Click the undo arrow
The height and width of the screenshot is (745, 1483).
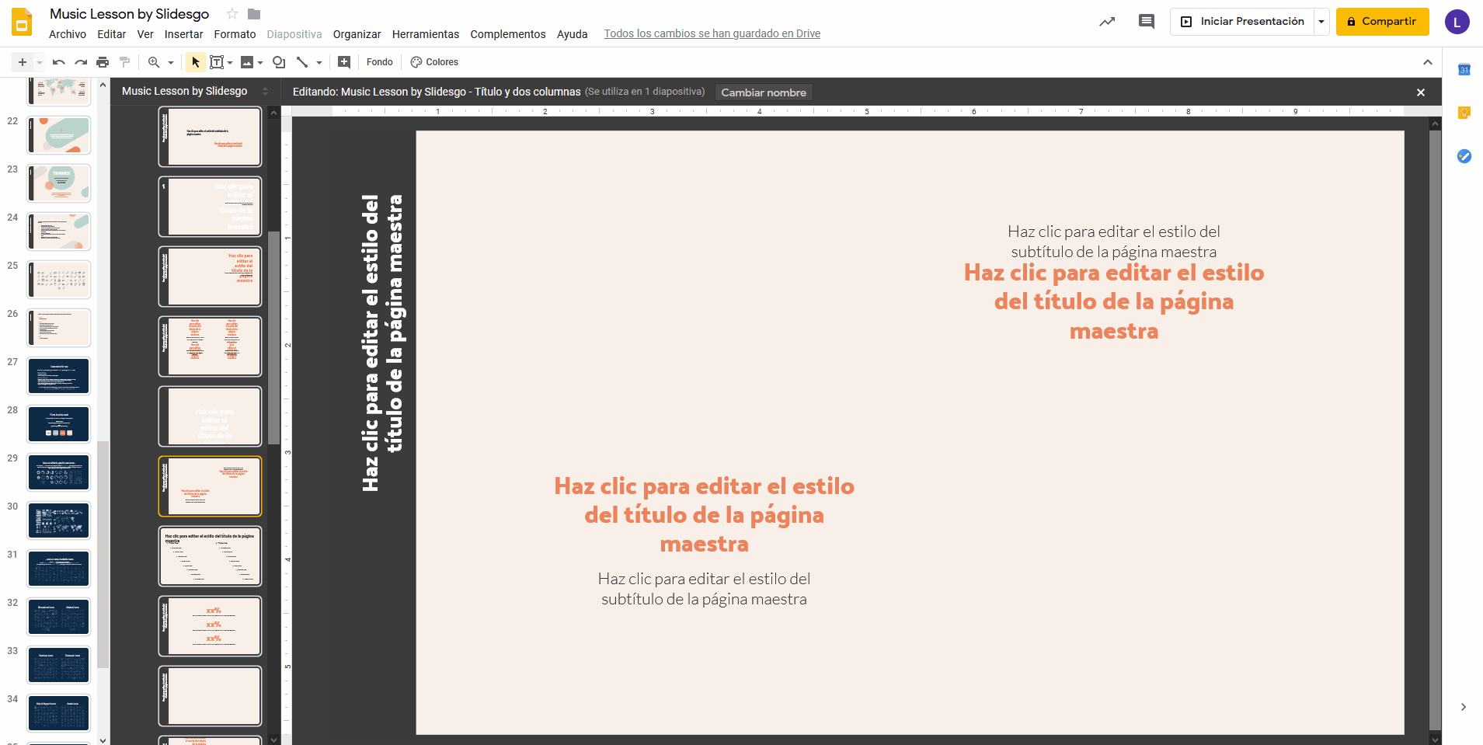coord(59,62)
